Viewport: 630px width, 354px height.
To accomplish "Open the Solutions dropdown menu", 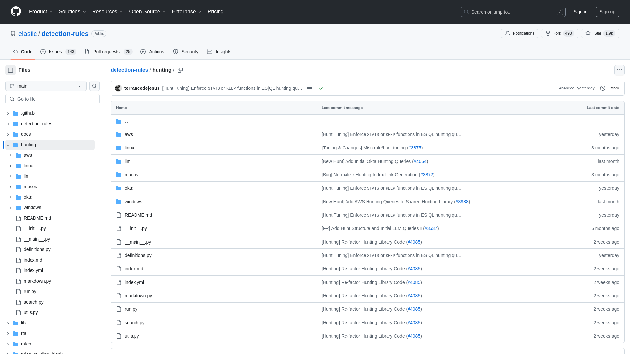I will 72,11.
